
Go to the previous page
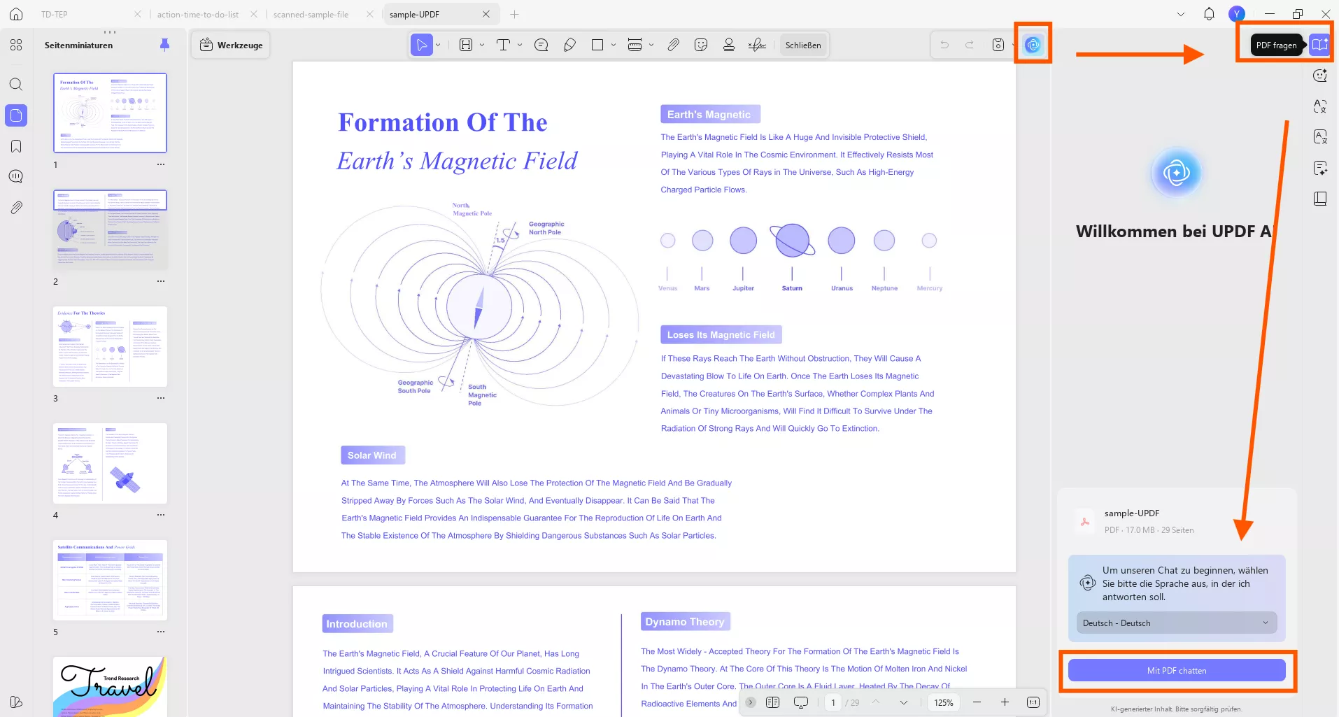point(876,702)
